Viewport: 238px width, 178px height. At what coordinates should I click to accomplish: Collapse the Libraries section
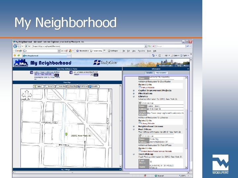pos(134,96)
